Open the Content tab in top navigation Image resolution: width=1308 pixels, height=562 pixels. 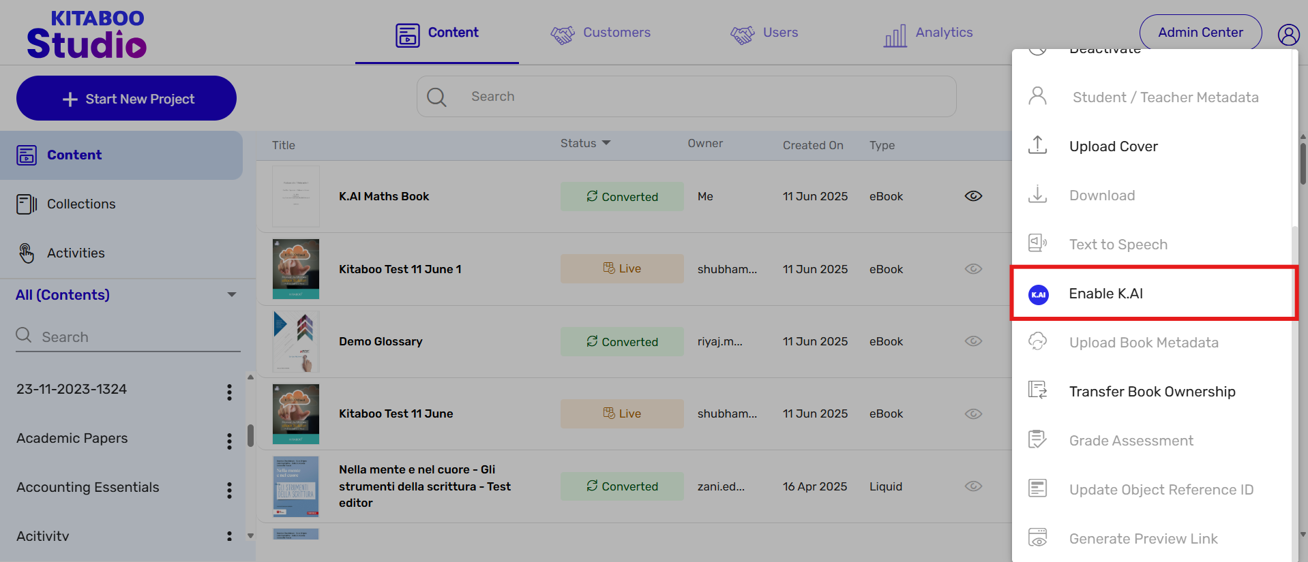click(x=437, y=33)
